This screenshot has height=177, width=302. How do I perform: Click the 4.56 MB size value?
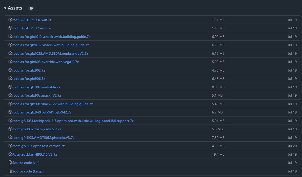click(218, 146)
